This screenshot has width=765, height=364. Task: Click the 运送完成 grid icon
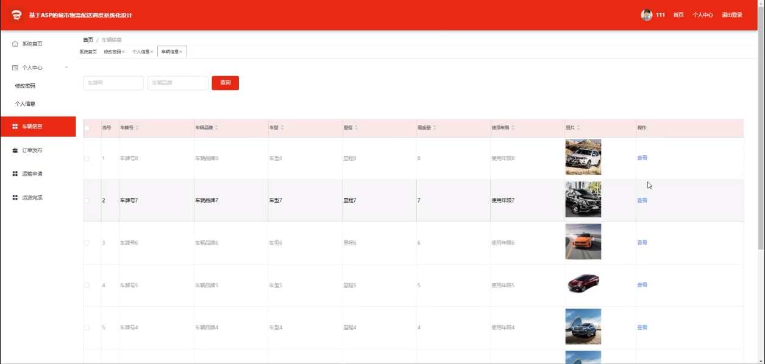[x=15, y=198]
